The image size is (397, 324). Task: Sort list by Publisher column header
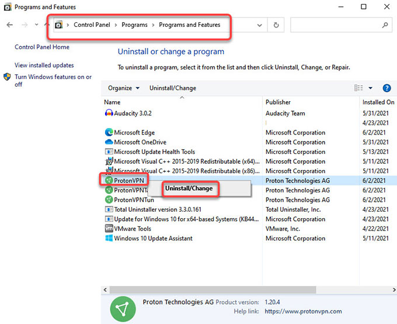[x=278, y=102]
